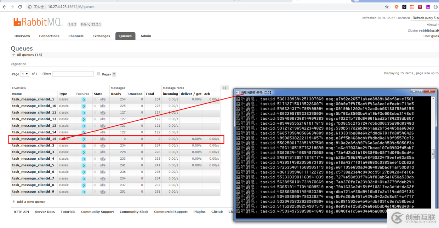The width and height of the screenshot is (439, 228).
Task: Switch to the Channels tab
Action: pyautogui.click(x=76, y=36)
